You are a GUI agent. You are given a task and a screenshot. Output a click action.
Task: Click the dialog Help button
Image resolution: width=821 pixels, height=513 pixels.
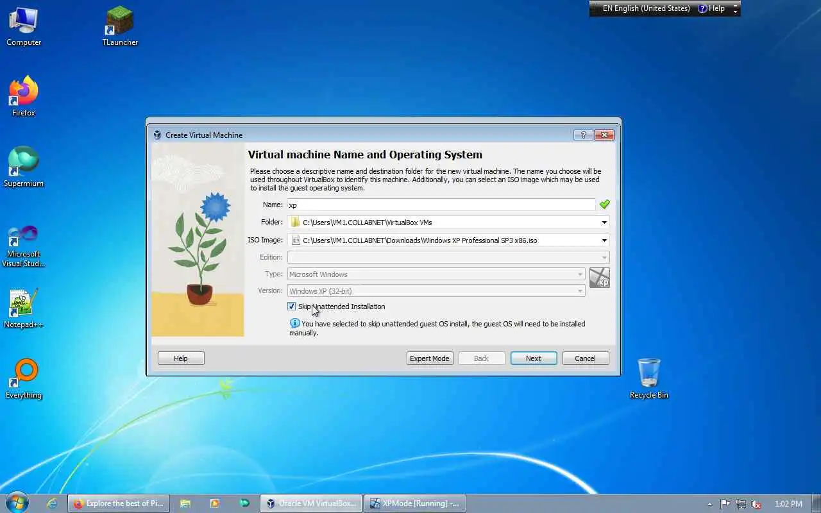[x=181, y=358]
